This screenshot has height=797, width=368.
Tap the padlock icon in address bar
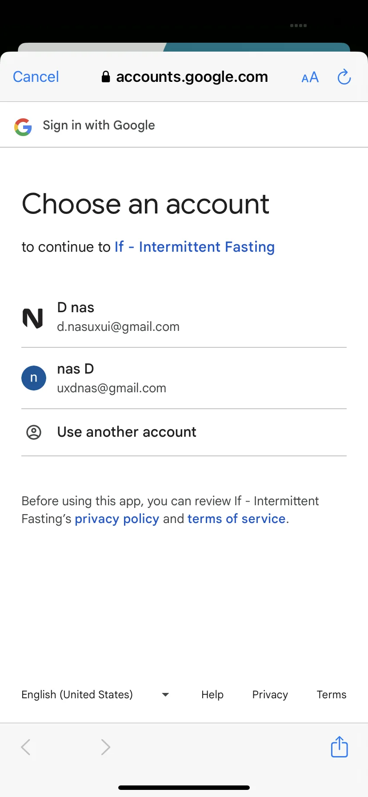click(106, 77)
